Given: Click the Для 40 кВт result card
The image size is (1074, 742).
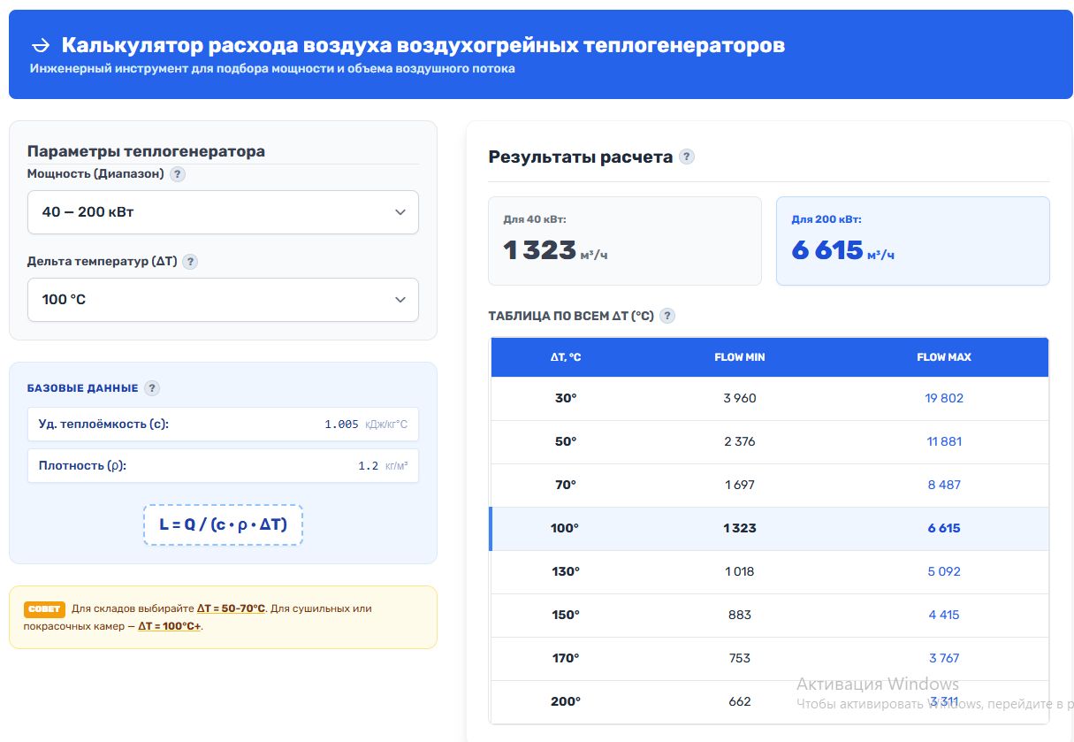Looking at the screenshot, I should pos(625,241).
